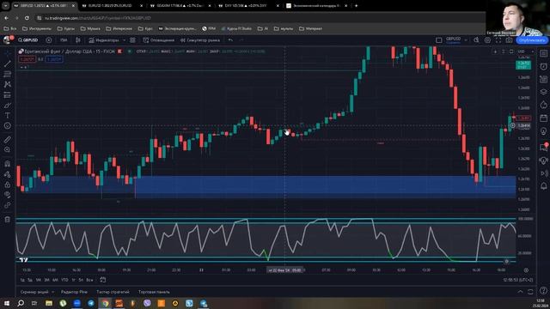550x309 pixels.
Task: Toggle stay-in-drawing-mode pencil-lock icon
Action: tap(8, 174)
